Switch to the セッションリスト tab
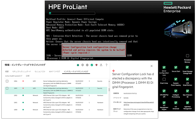The height and width of the screenshot is (129, 196). [40, 72]
